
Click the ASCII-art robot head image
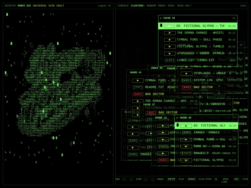pos(62,90)
